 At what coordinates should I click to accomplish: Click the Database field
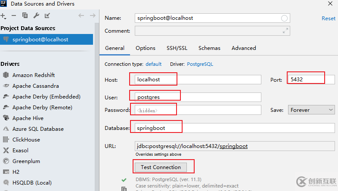235,128
